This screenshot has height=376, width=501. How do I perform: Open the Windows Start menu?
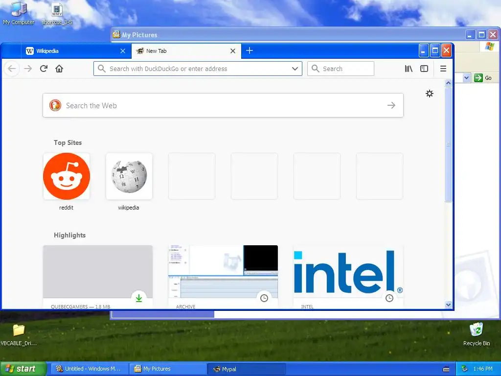point(23,369)
